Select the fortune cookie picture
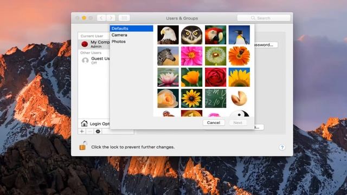 [239, 99]
